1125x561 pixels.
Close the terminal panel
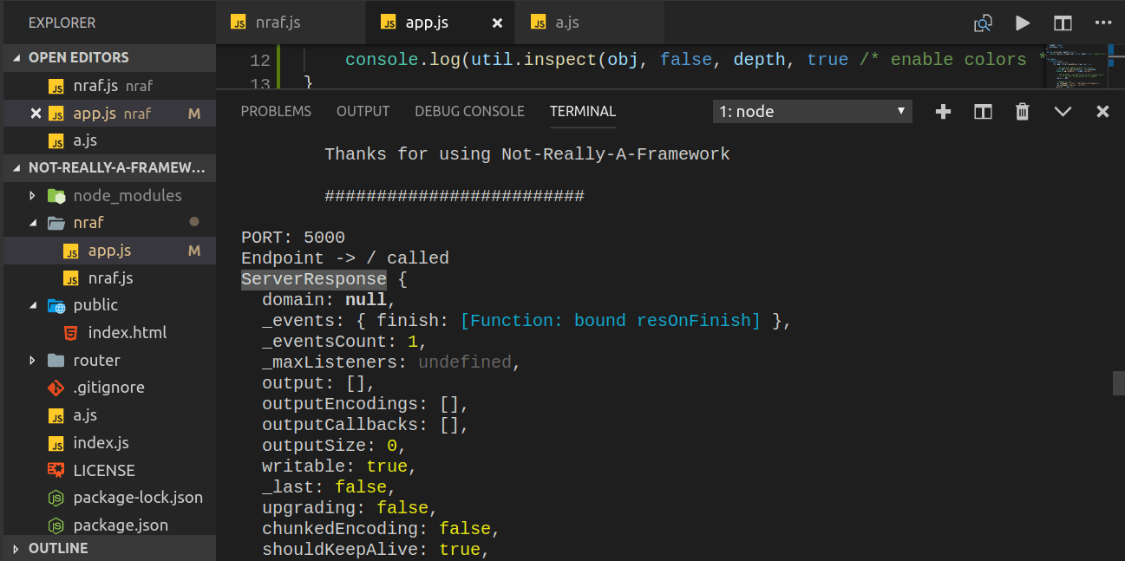tap(1102, 111)
